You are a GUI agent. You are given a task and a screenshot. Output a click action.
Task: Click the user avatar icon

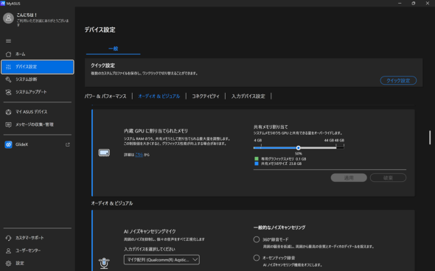point(8,18)
